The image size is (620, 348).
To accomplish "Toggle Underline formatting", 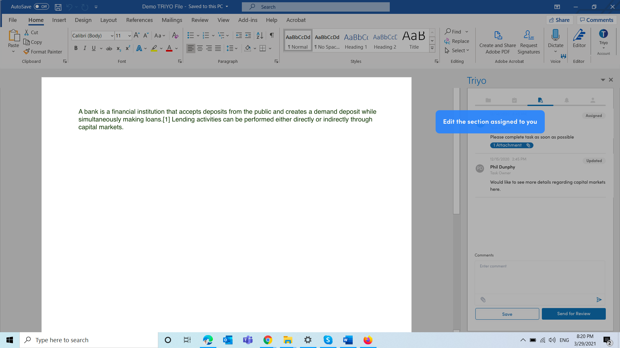I will 94,48.
